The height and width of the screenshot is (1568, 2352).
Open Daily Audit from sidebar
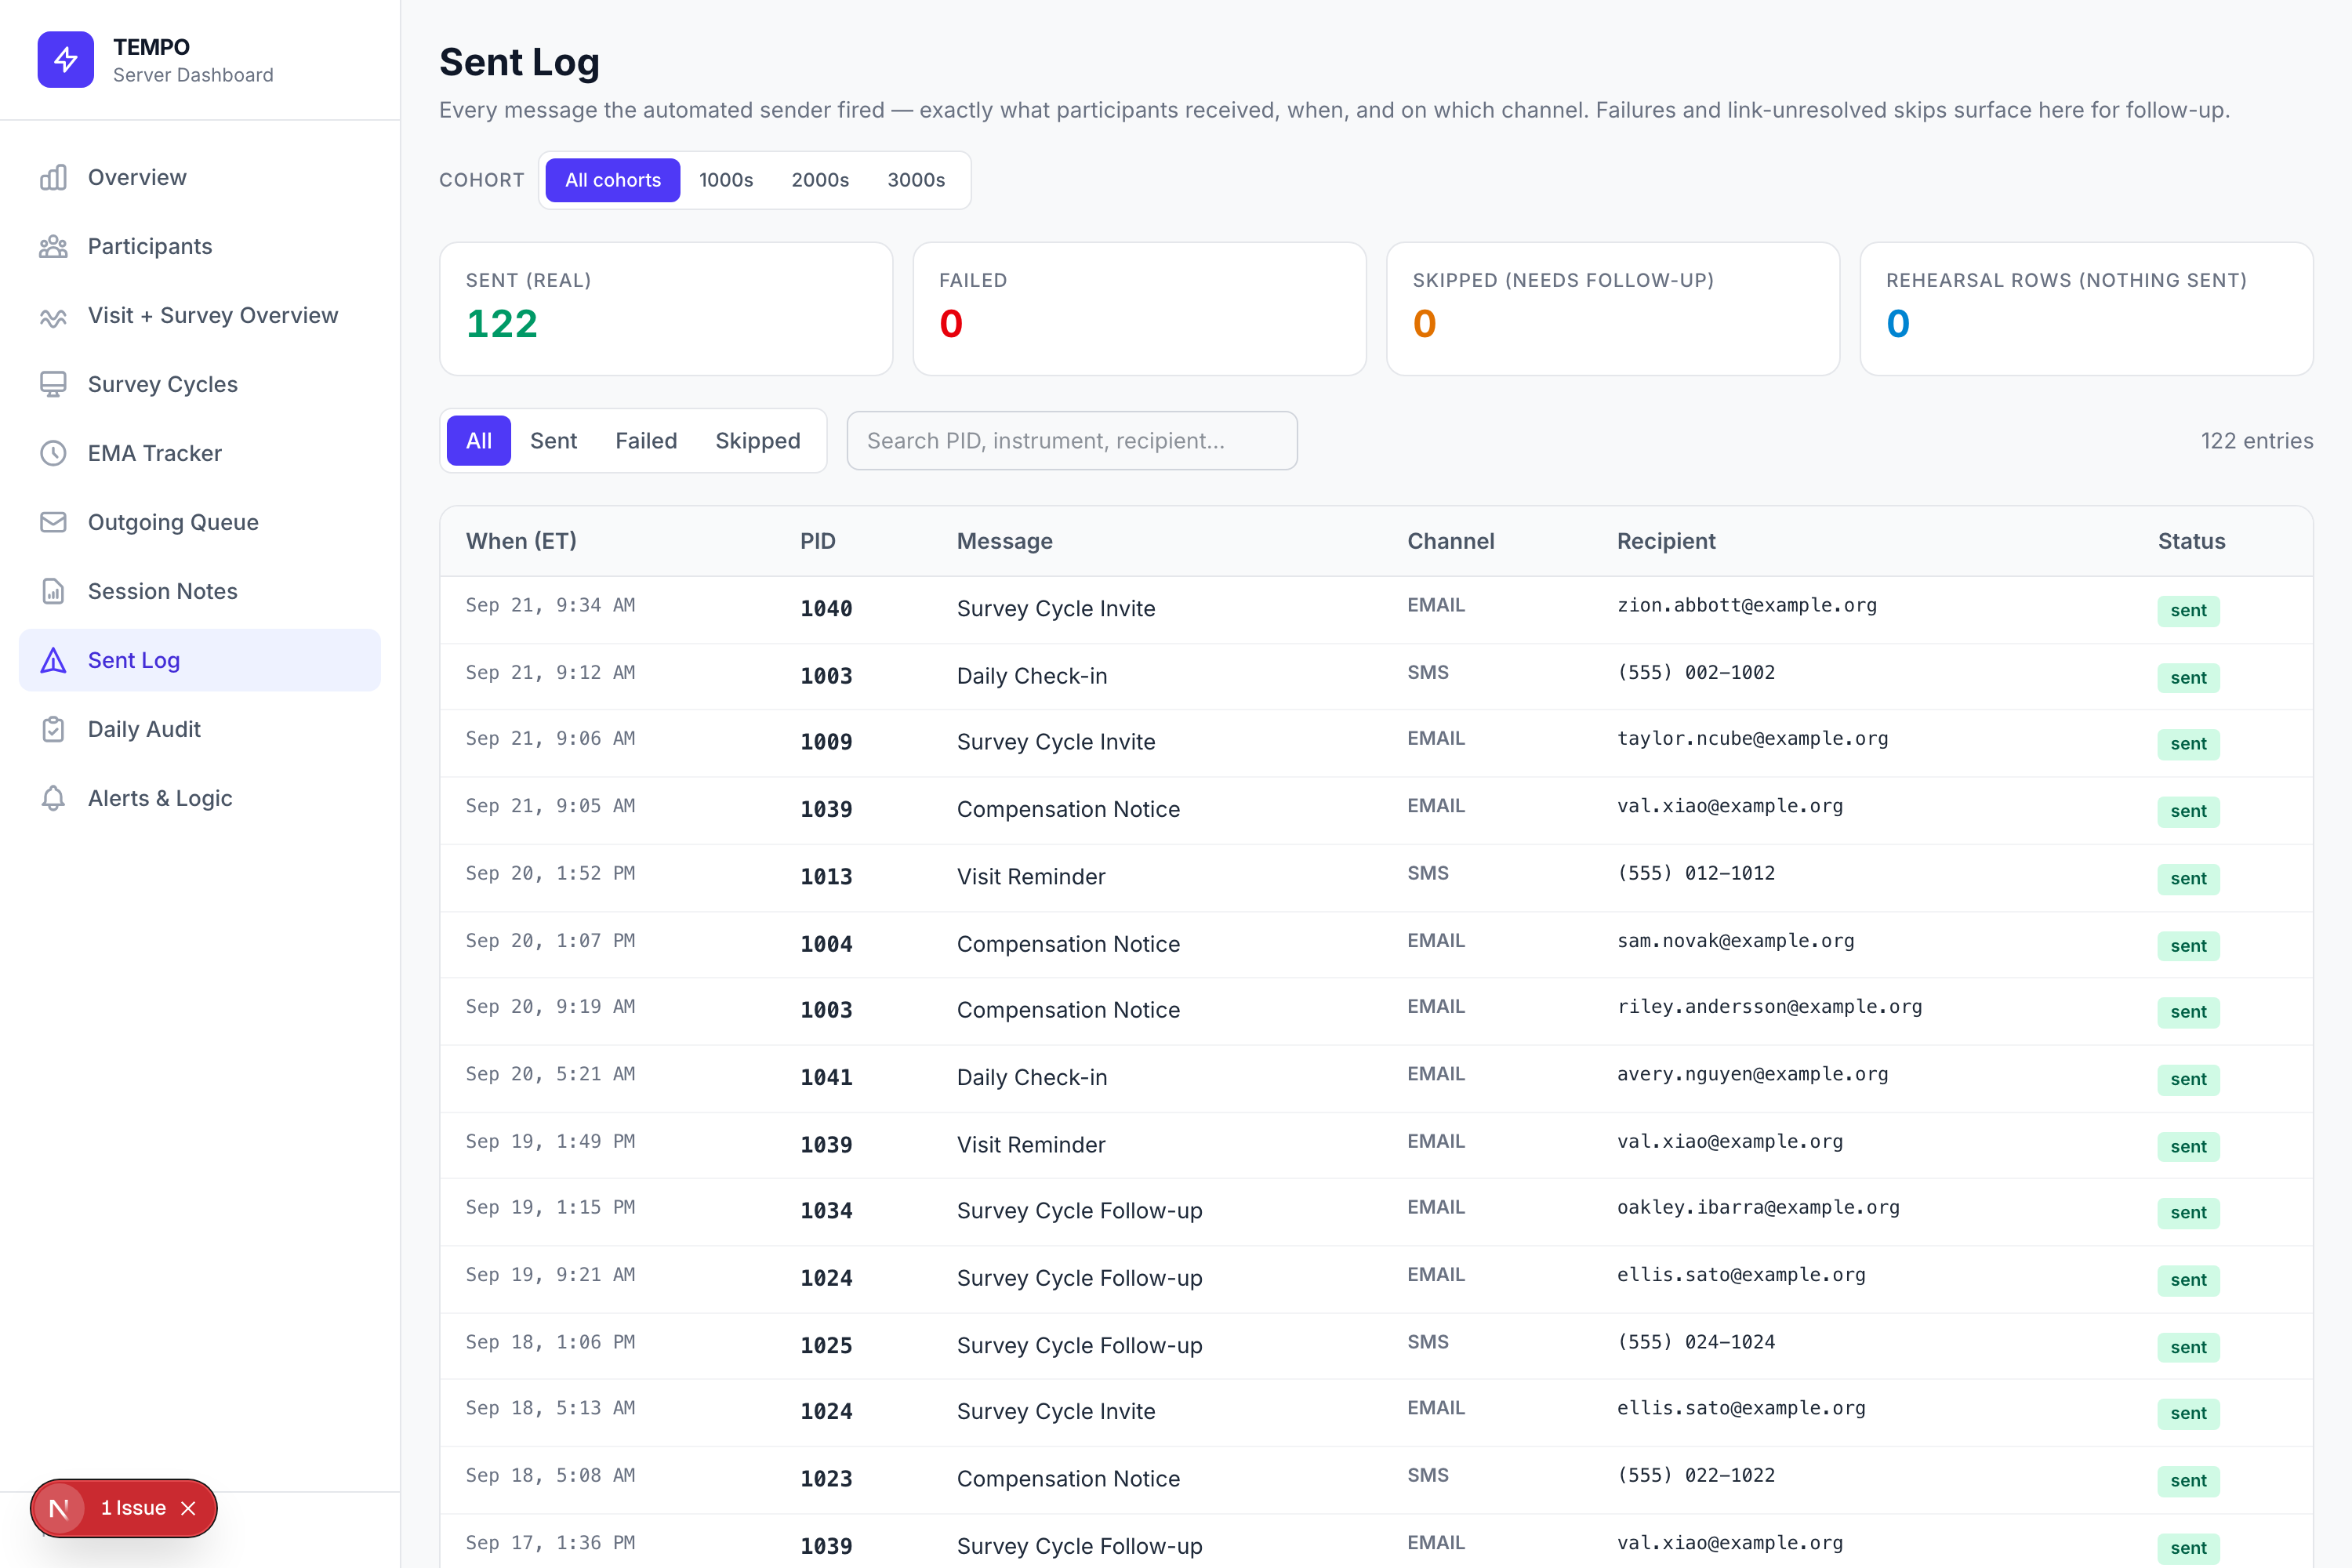200,729
